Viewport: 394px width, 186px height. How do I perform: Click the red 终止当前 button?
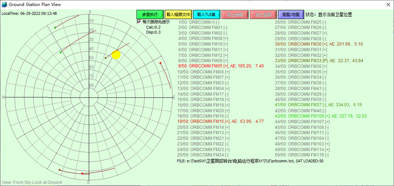(x=235, y=15)
